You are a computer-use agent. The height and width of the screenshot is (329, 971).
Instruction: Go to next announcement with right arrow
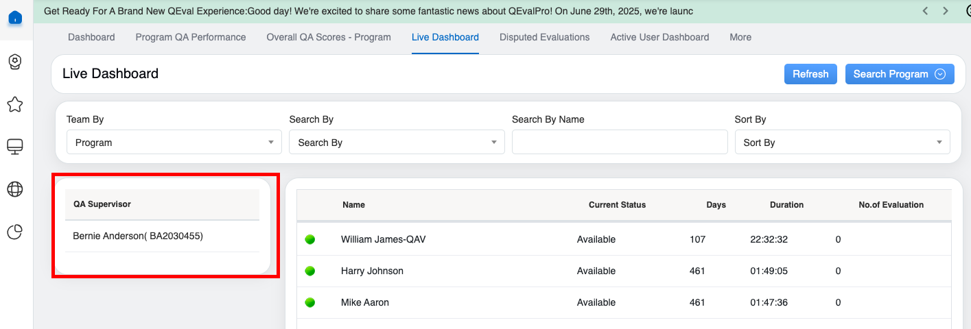946,11
